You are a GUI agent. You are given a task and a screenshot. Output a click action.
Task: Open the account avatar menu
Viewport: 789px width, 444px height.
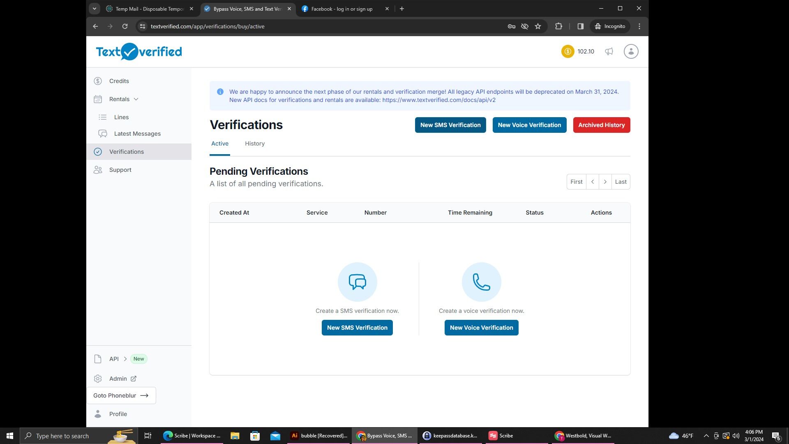631,51
